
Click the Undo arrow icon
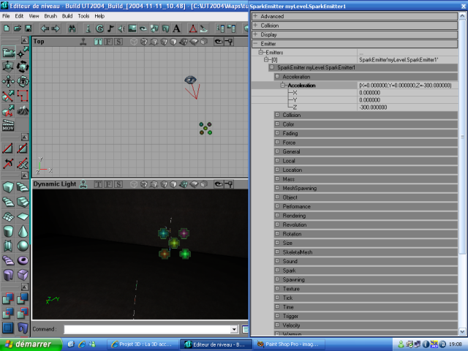click(44, 28)
